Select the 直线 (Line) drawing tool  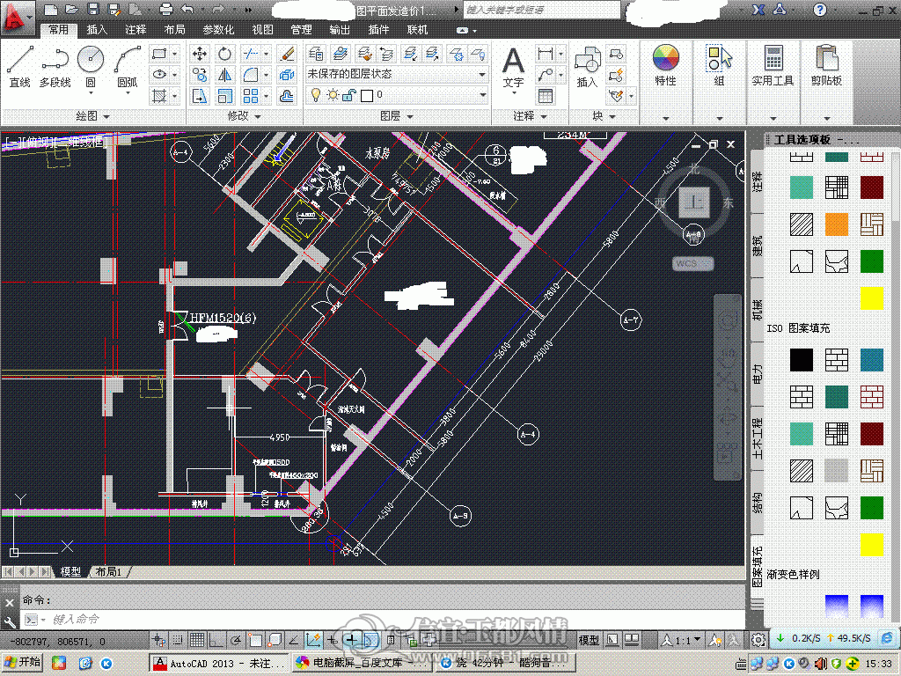19,66
